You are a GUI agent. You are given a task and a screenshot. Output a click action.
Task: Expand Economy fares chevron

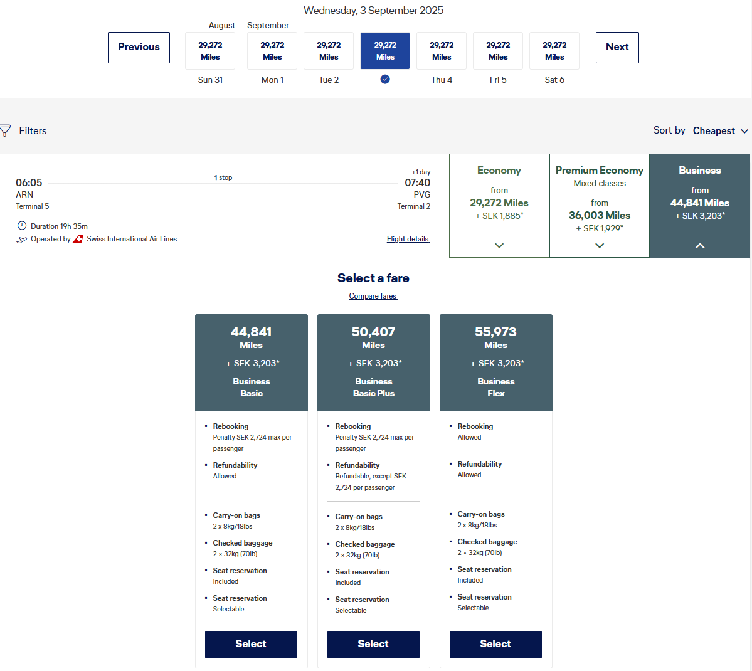point(499,246)
